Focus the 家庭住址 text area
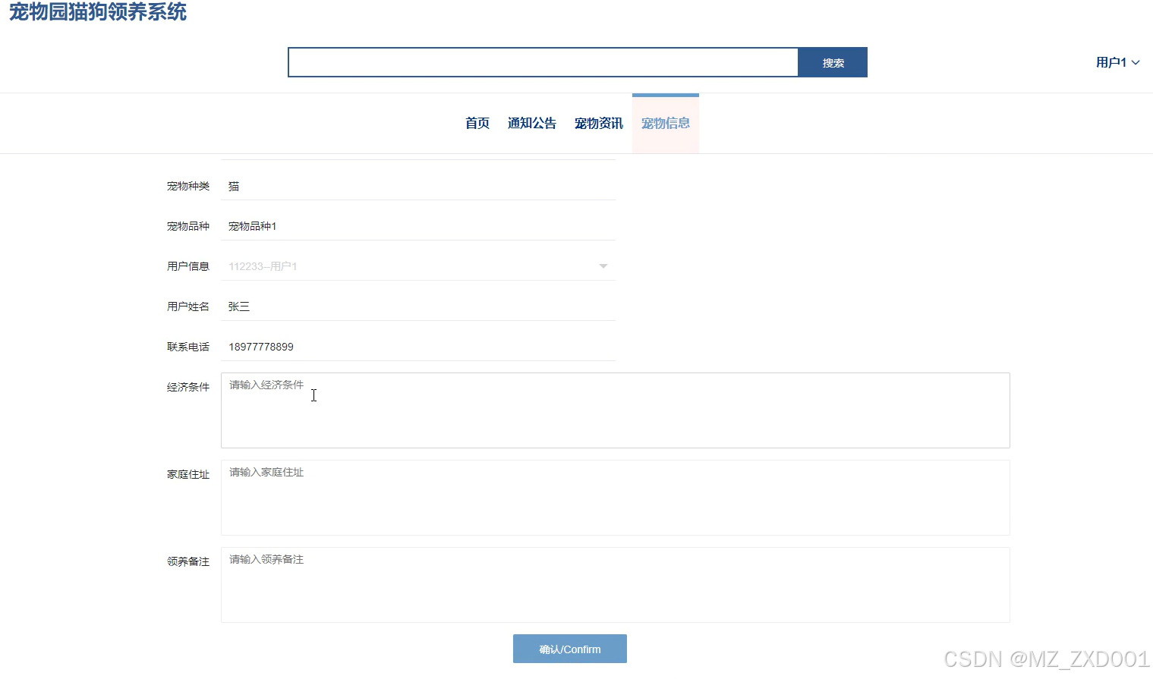This screenshot has height=679, width=1153. [616, 498]
